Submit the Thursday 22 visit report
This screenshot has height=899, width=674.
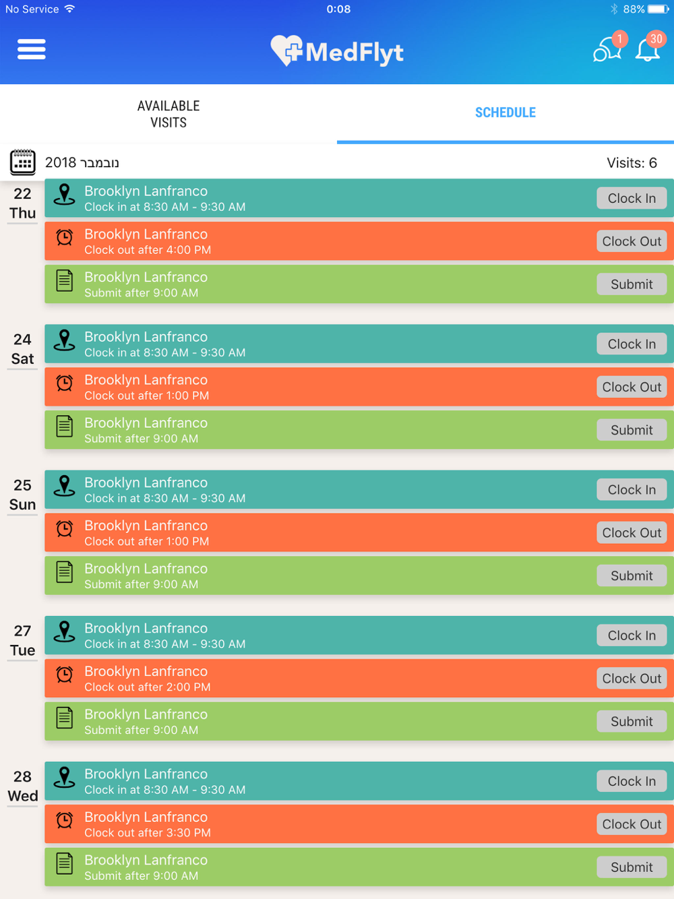[632, 284]
